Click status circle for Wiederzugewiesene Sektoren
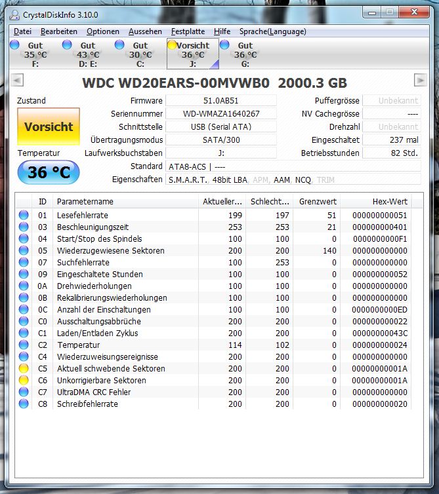The image size is (439, 494). pos(24,250)
